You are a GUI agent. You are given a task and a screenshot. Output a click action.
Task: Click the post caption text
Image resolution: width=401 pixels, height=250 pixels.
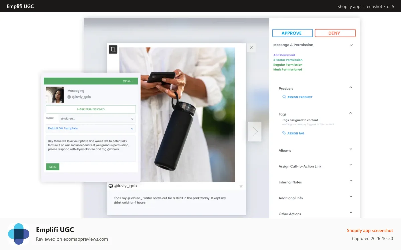tap(170, 200)
